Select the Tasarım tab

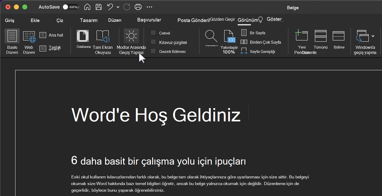(x=89, y=20)
